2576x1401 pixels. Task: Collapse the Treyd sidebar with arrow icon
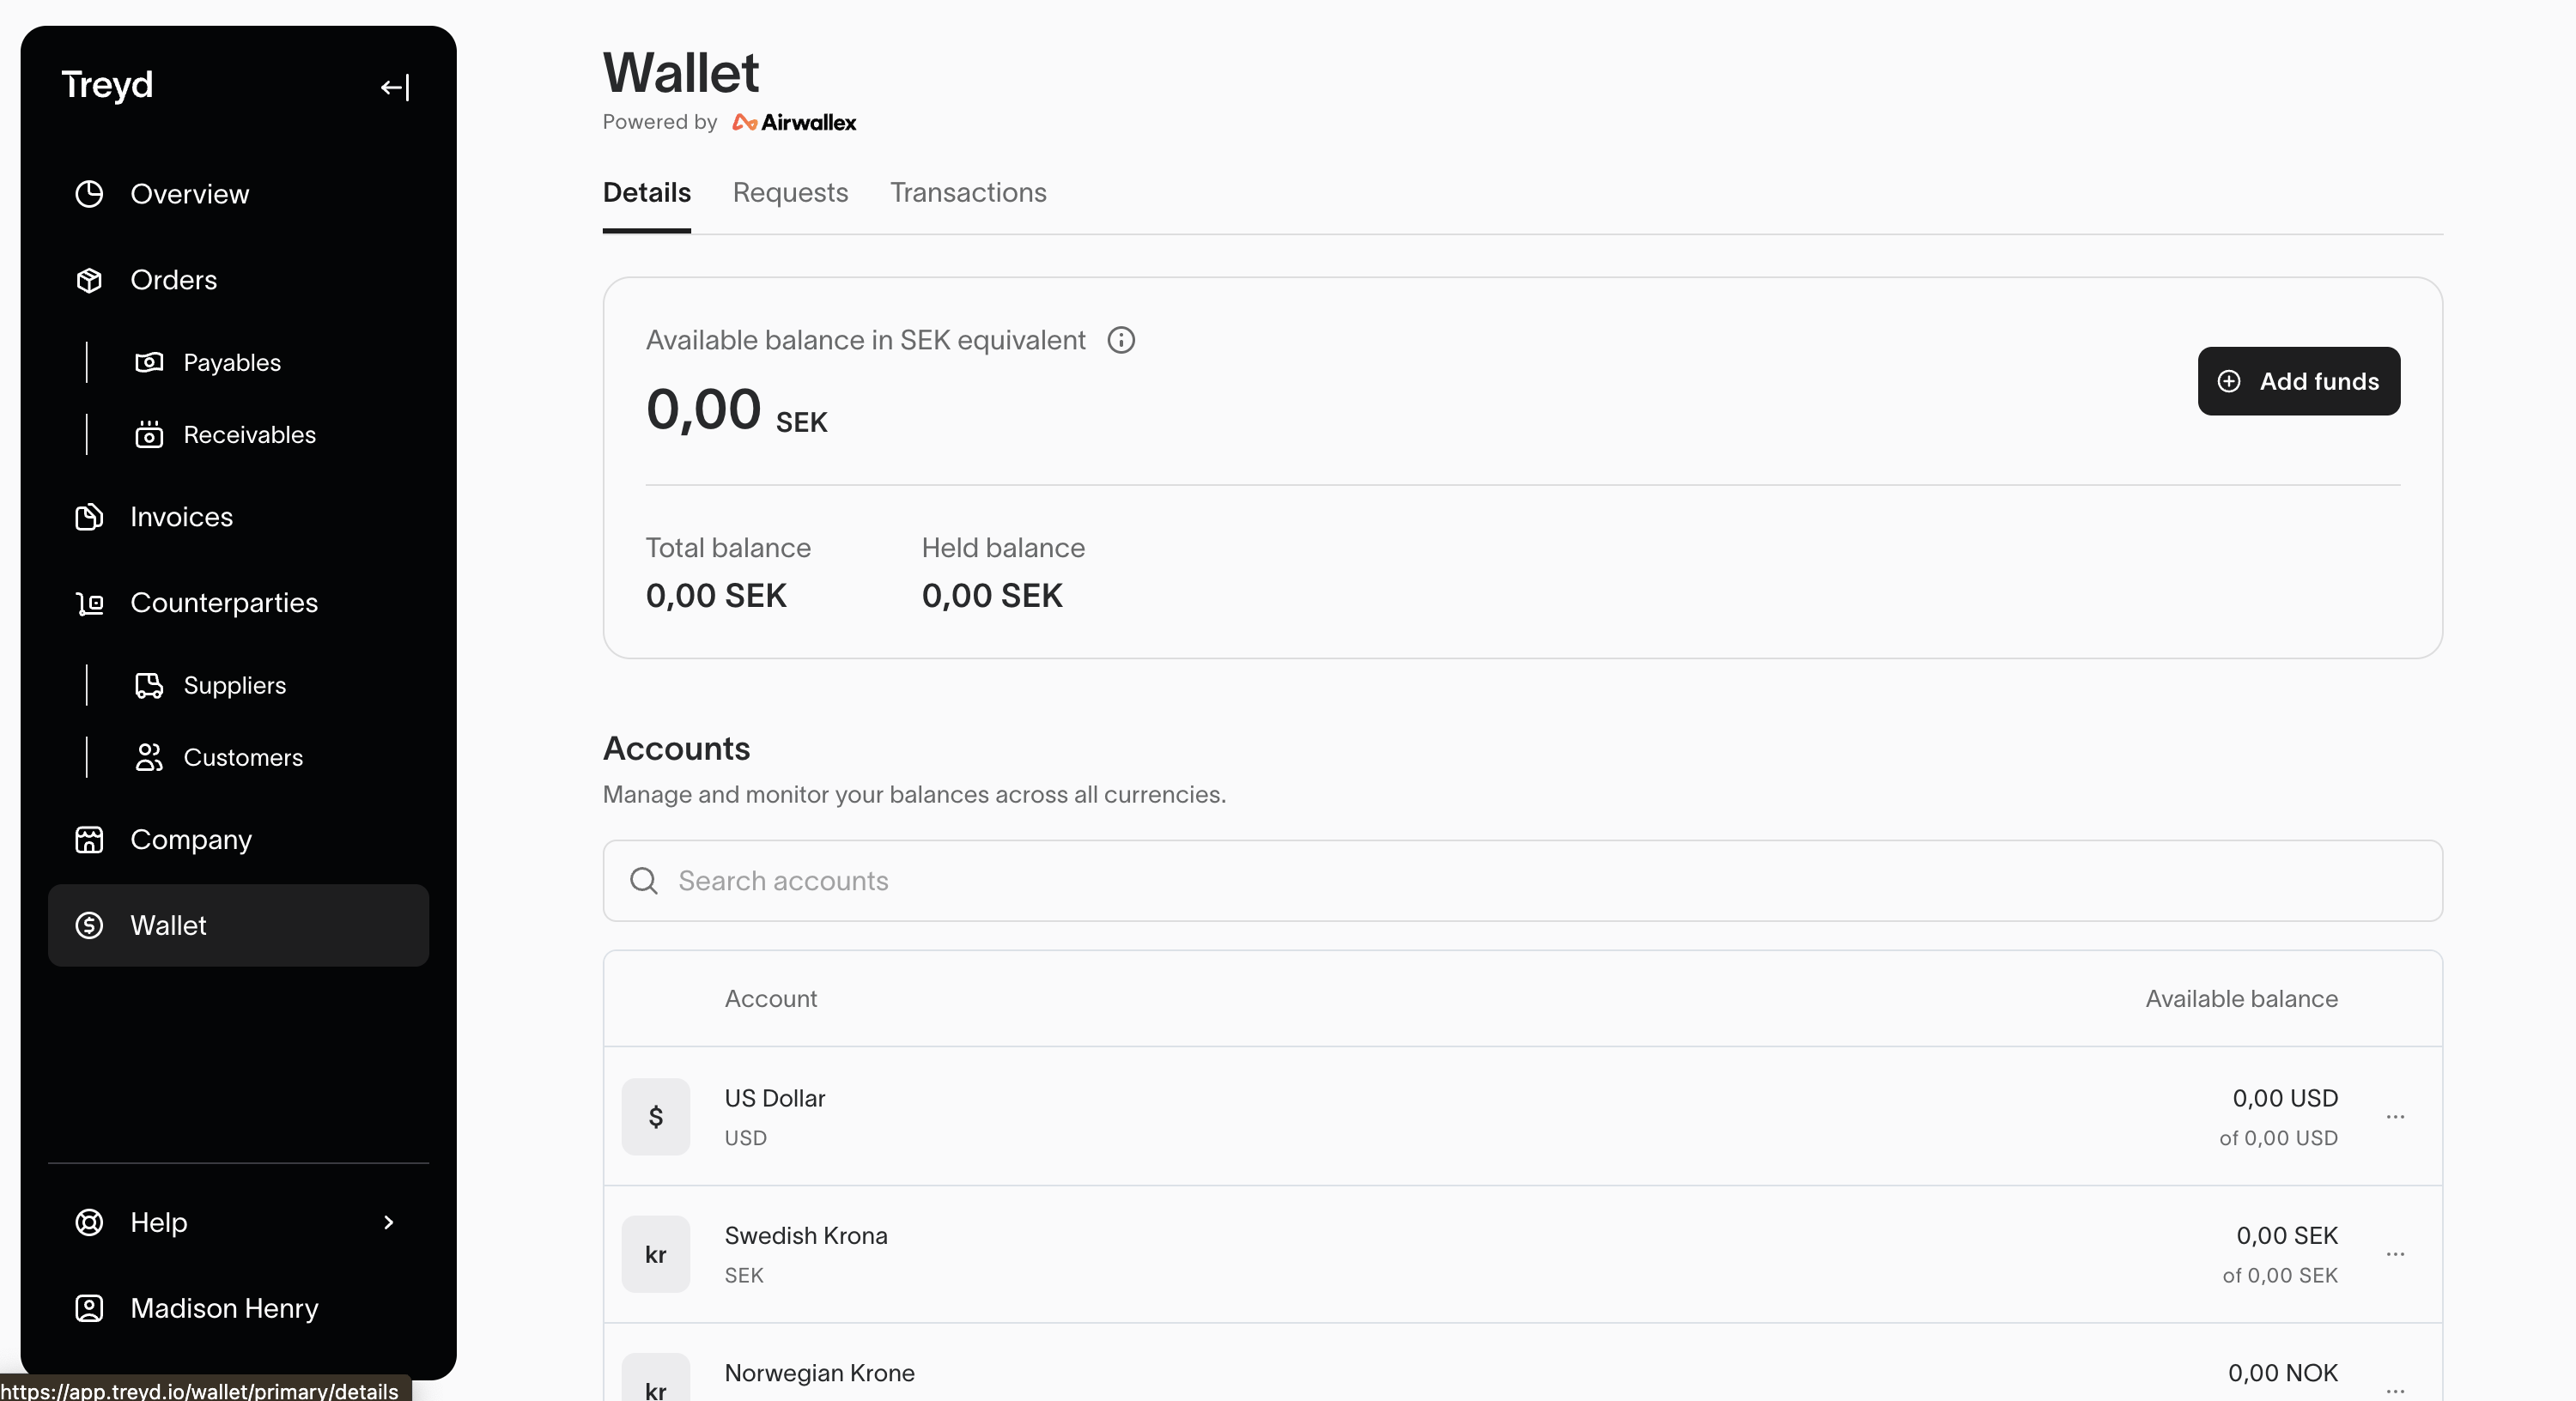395,88
